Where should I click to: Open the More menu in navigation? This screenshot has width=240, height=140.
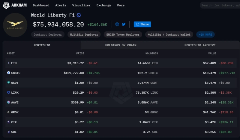point(121,5)
